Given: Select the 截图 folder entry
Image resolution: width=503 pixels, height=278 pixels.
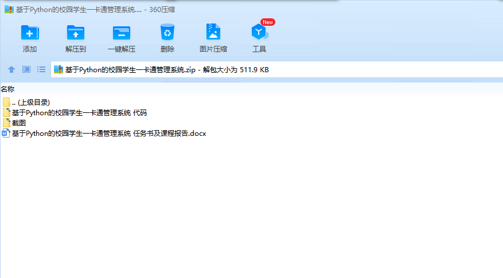Looking at the screenshot, I should pos(14,123).
